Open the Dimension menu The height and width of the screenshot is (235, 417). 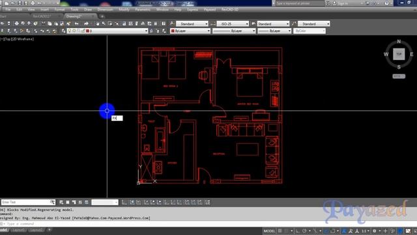tap(105, 10)
